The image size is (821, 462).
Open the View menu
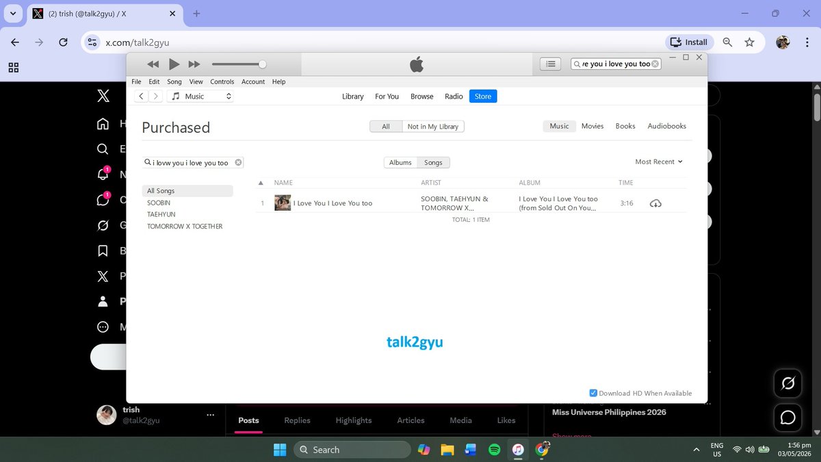pos(196,81)
